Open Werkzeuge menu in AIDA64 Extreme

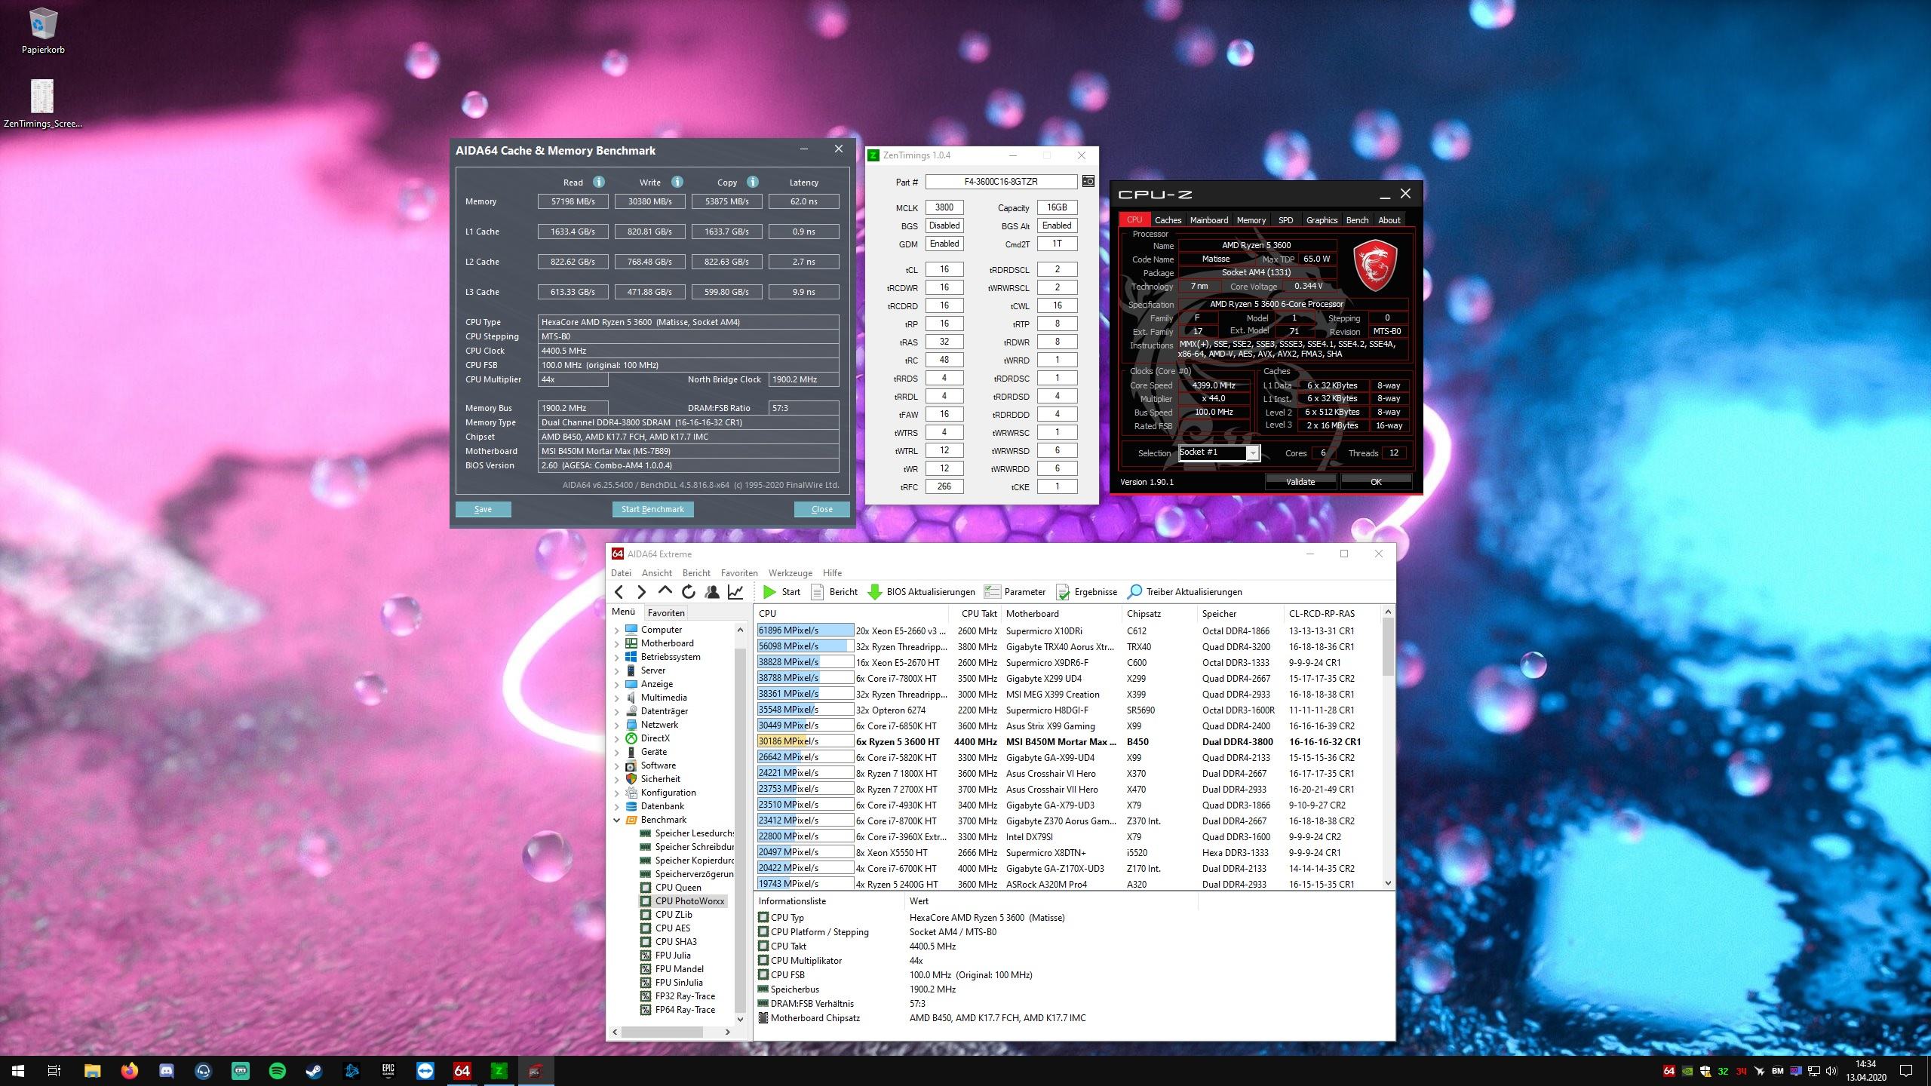(x=790, y=573)
